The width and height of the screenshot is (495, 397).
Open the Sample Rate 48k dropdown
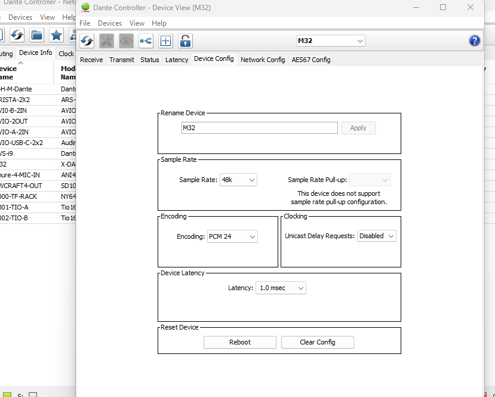(238, 180)
